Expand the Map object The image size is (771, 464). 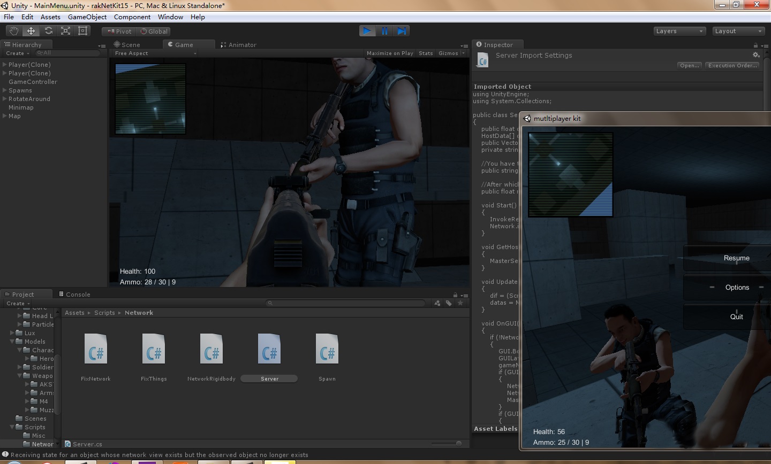4,116
